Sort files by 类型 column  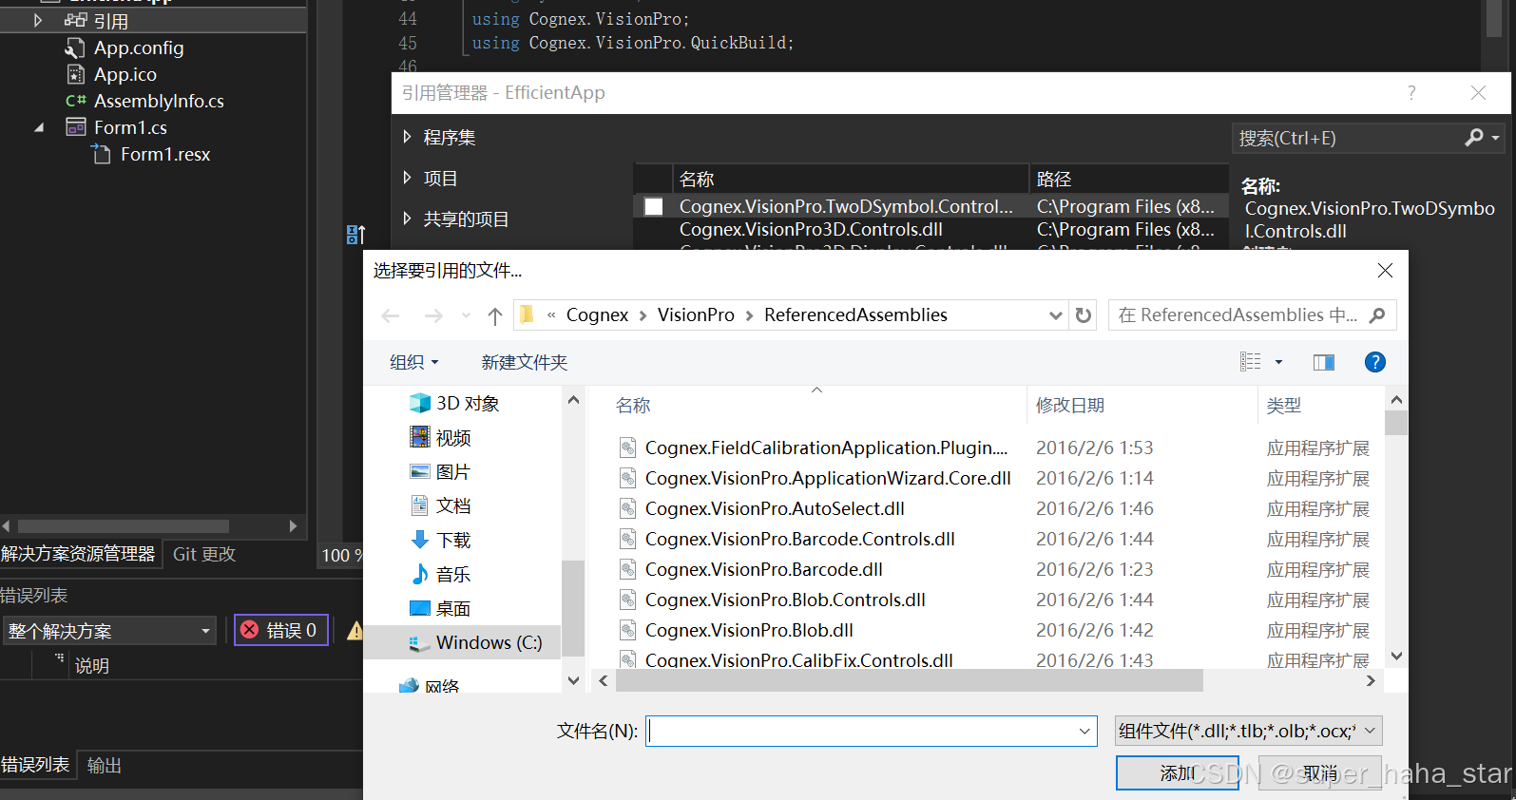(1284, 406)
